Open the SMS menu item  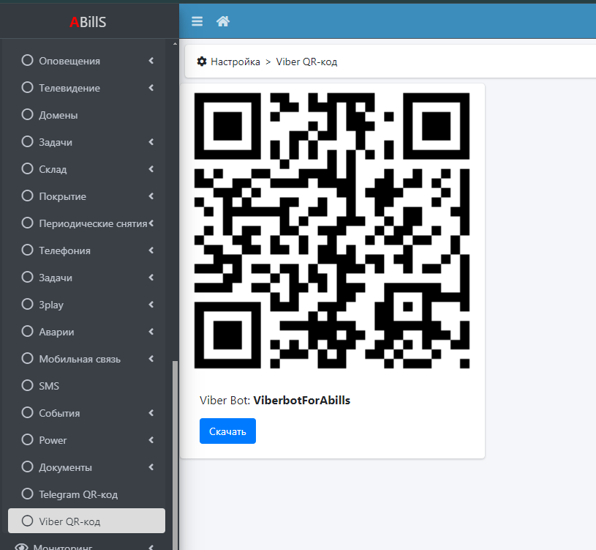click(x=87, y=385)
